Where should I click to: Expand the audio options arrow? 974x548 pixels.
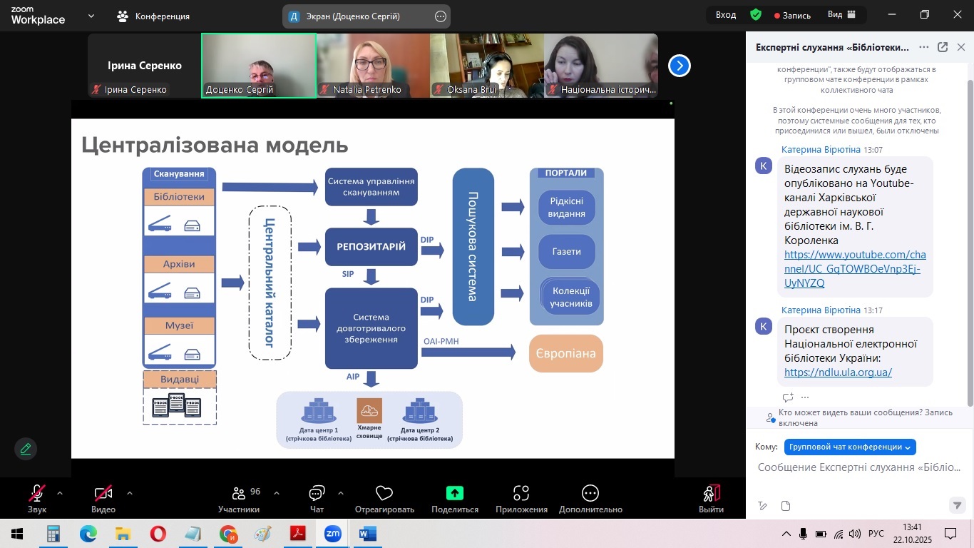60,493
